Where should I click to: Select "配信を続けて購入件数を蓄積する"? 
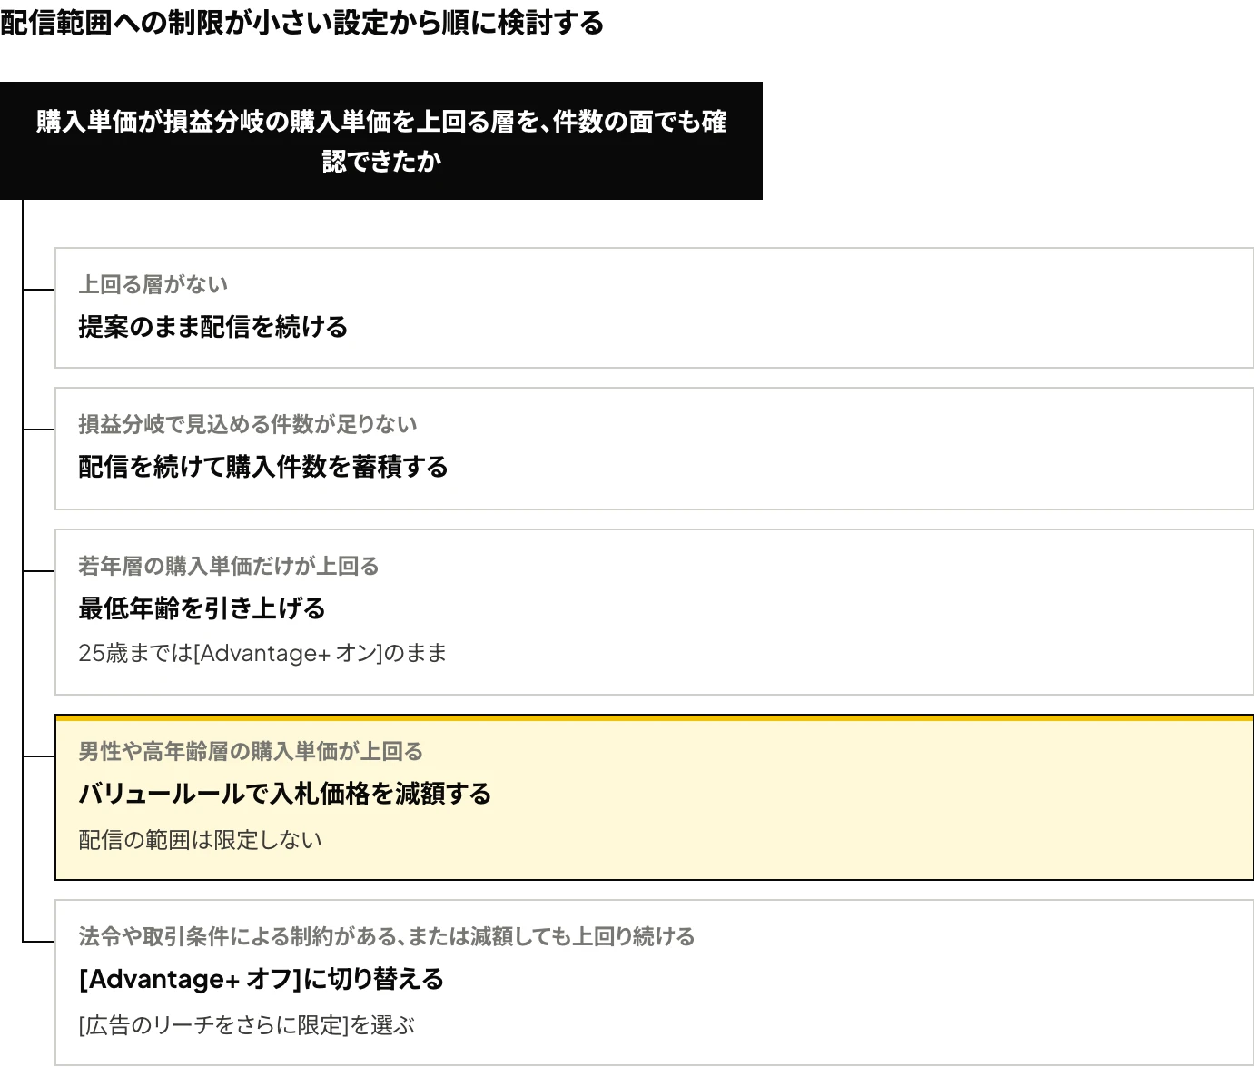pos(263,467)
